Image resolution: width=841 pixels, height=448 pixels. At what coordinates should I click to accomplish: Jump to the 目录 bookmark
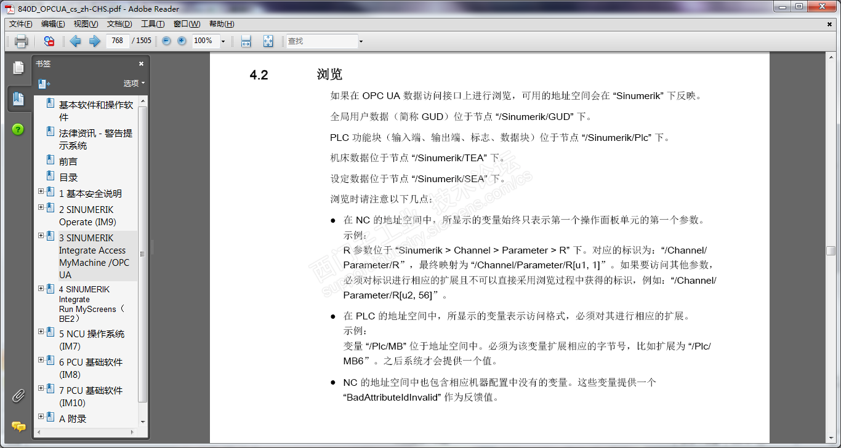coord(68,177)
